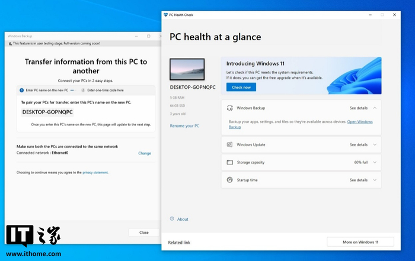The width and height of the screenshot is (415, 261).
Task: Minimize the PC Health Check window
Action: click(x=371, y=15)
